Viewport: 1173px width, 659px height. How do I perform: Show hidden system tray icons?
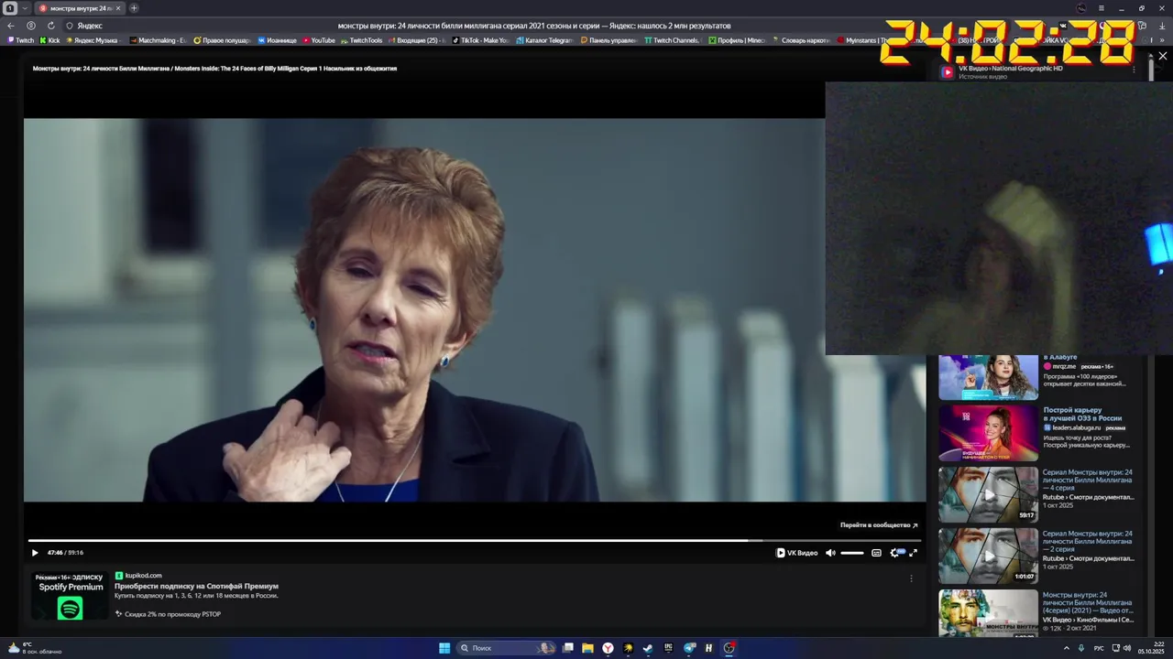coord(1066,648)
